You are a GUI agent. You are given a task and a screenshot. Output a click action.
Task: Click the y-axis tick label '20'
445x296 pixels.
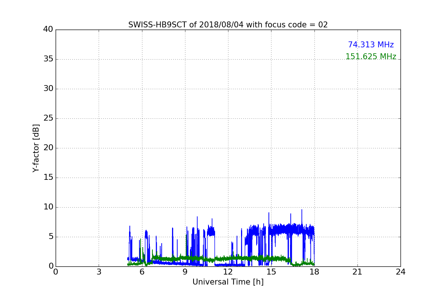tap(48, 148)
